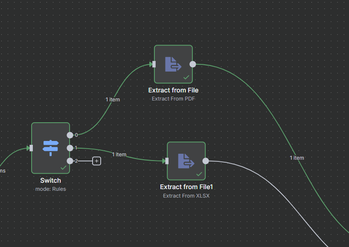This screenshot has width=349, height=247.
Task: Select the input port on the Switch node
Action: (x=30, y=148)
